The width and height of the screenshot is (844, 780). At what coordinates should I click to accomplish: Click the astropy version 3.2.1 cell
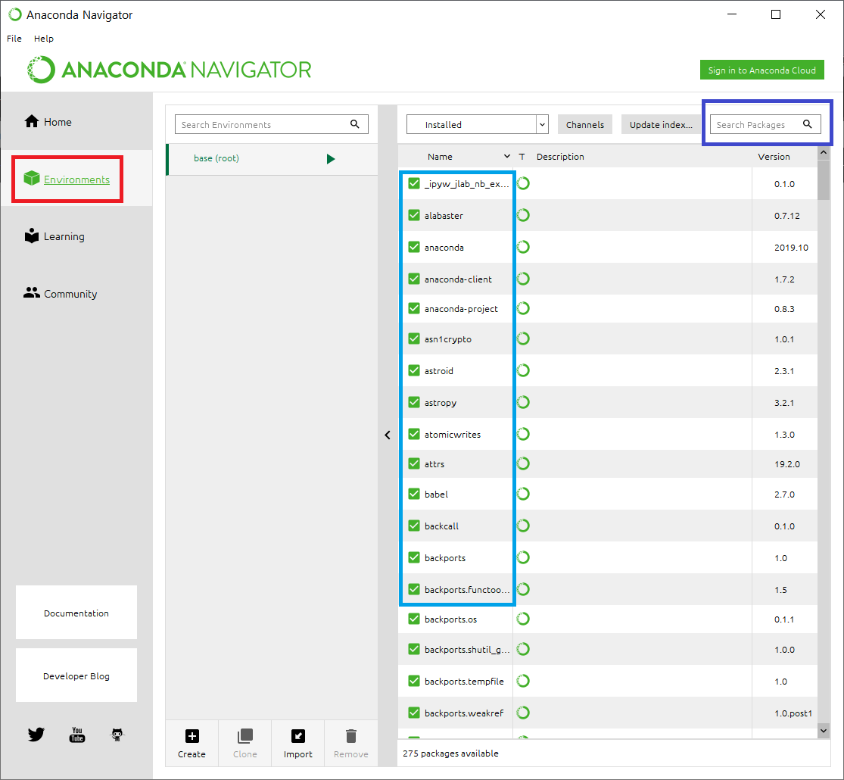click(x=784, y=402)
